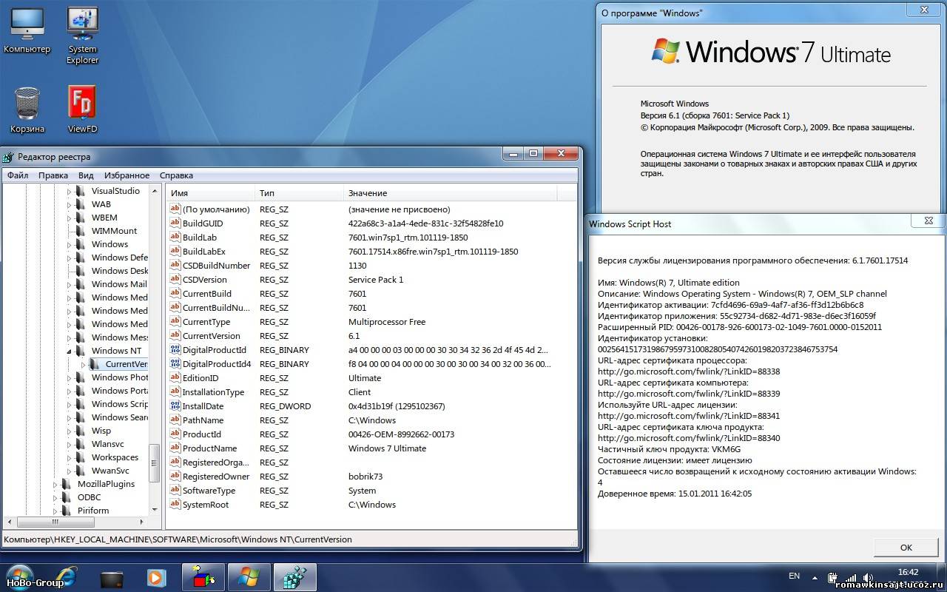This screenshot has height=592, width=947.
Task: Expand the VisualStudio tree node
Action: [70, 191]
